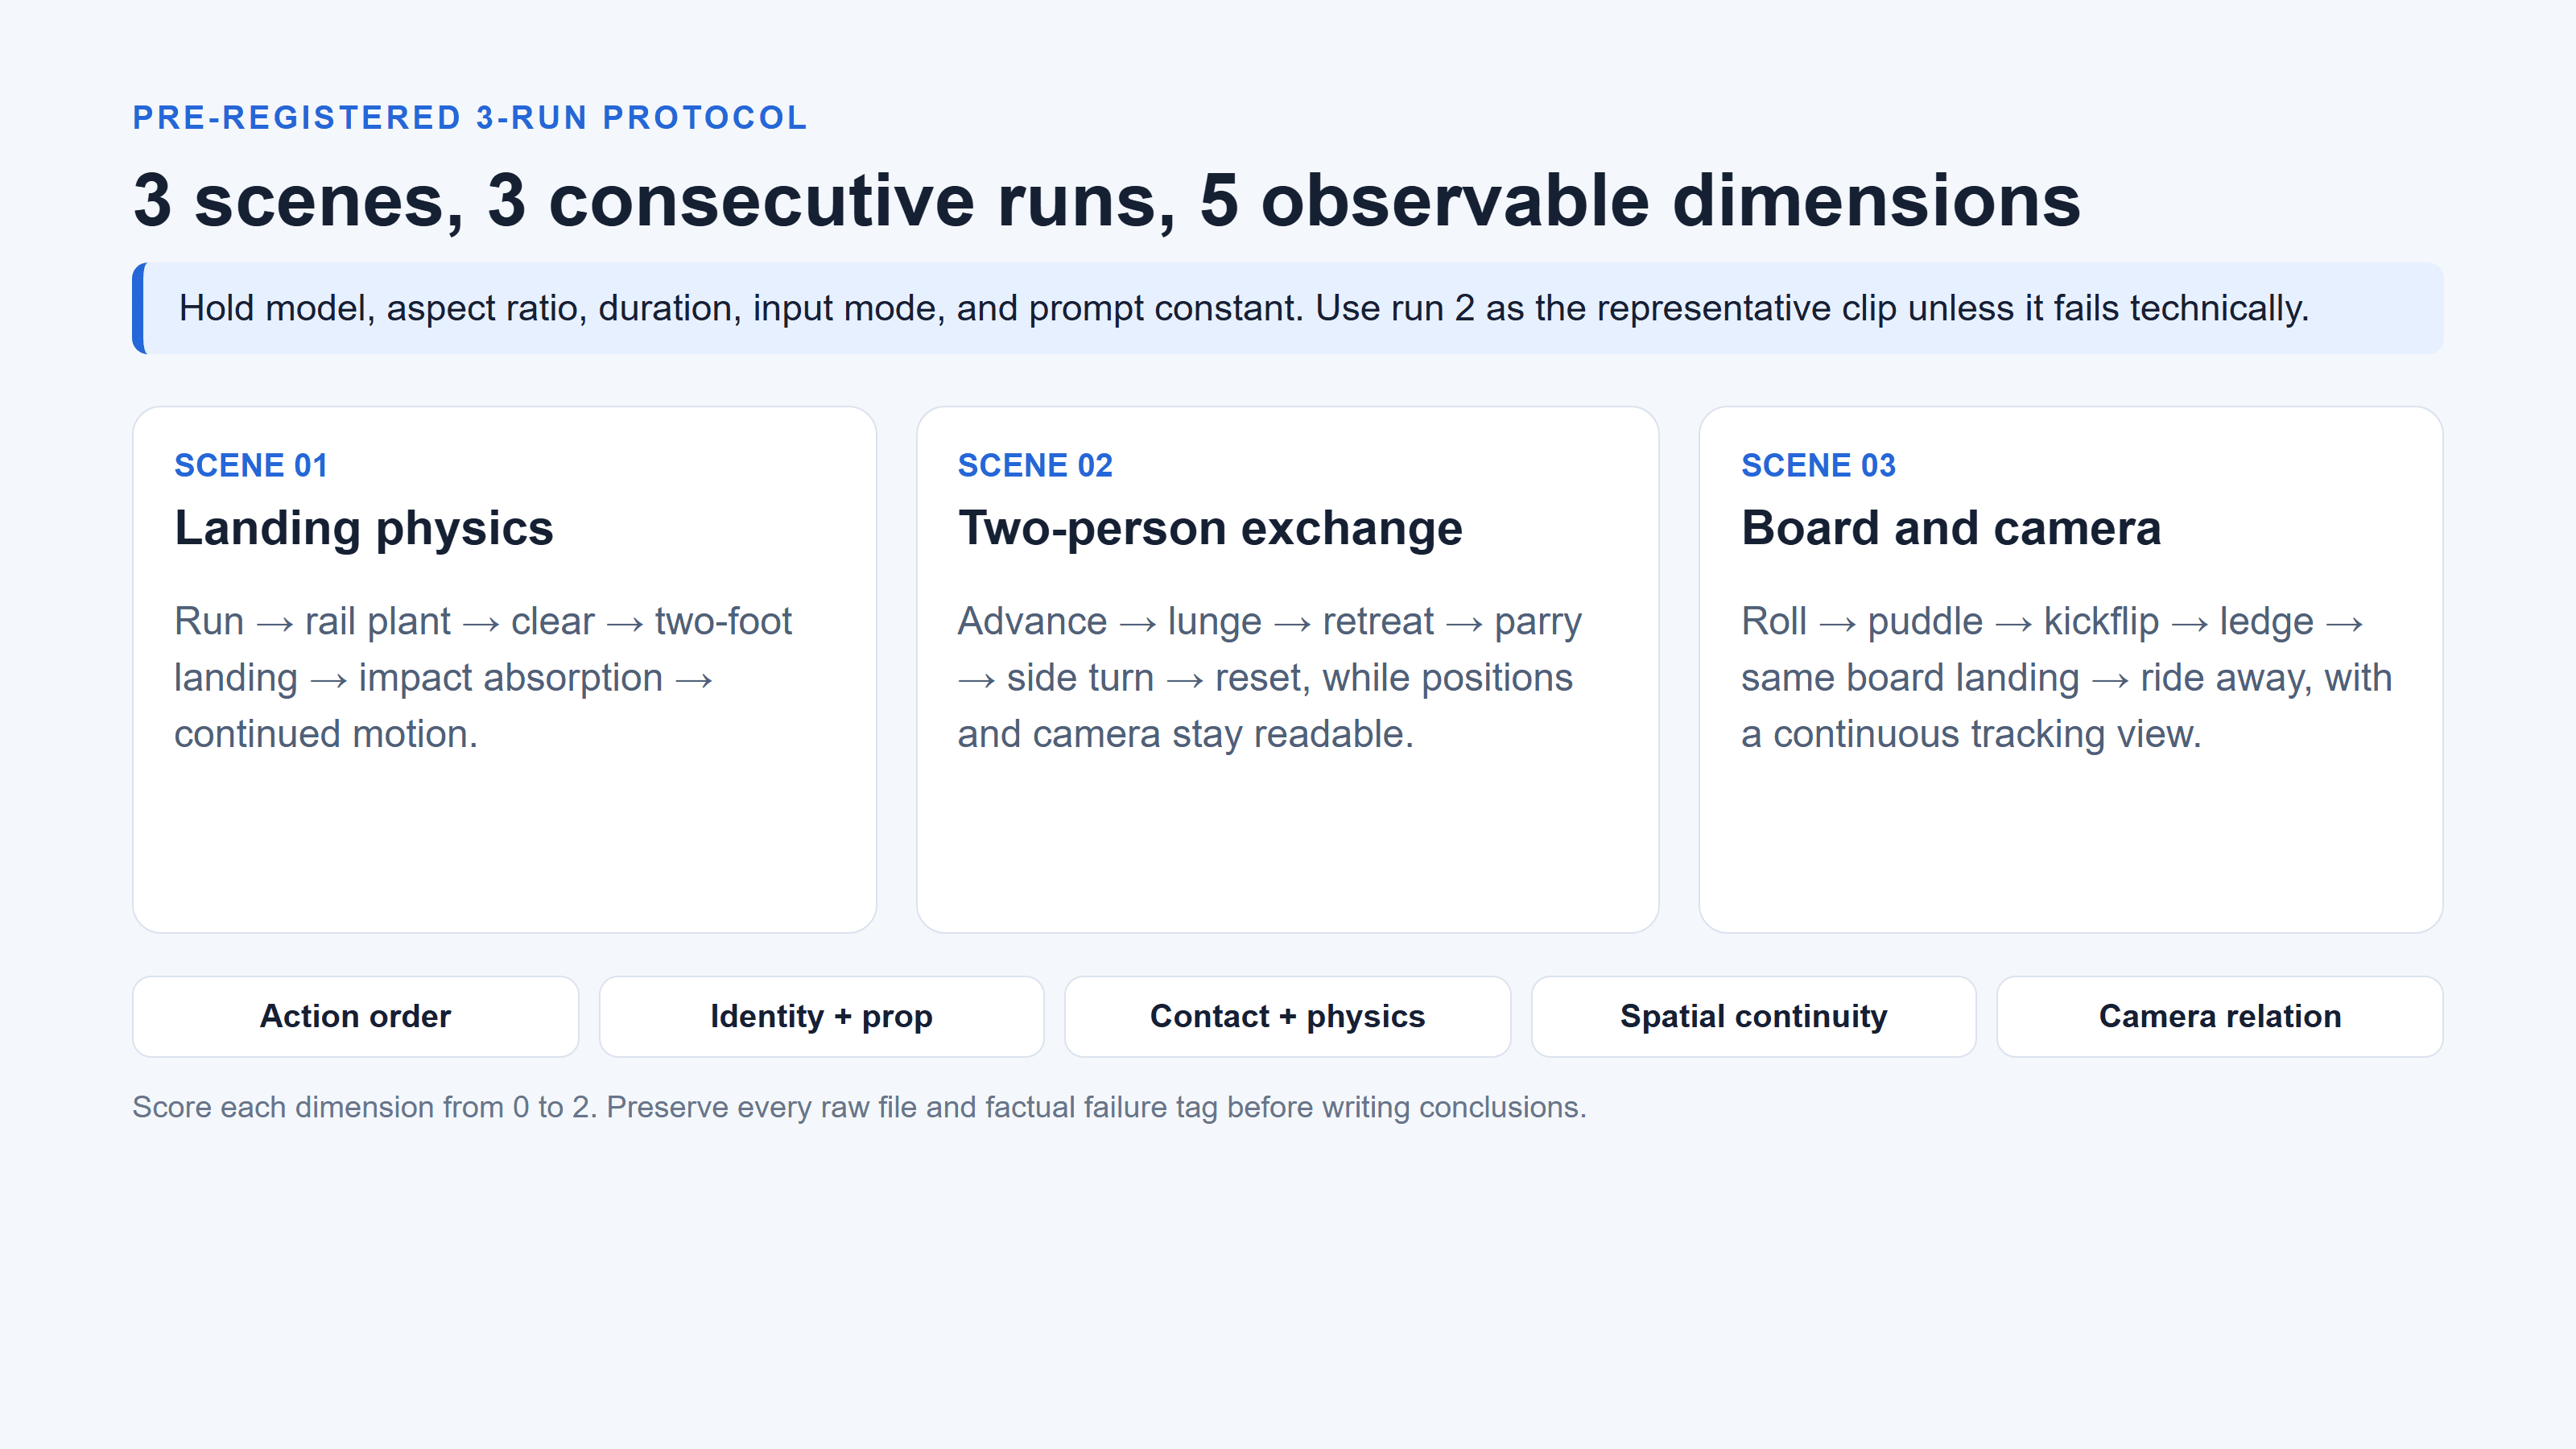2576x1449 pixels.
Task: Click the Contact + physics chip
Action: point(1287,1016)
